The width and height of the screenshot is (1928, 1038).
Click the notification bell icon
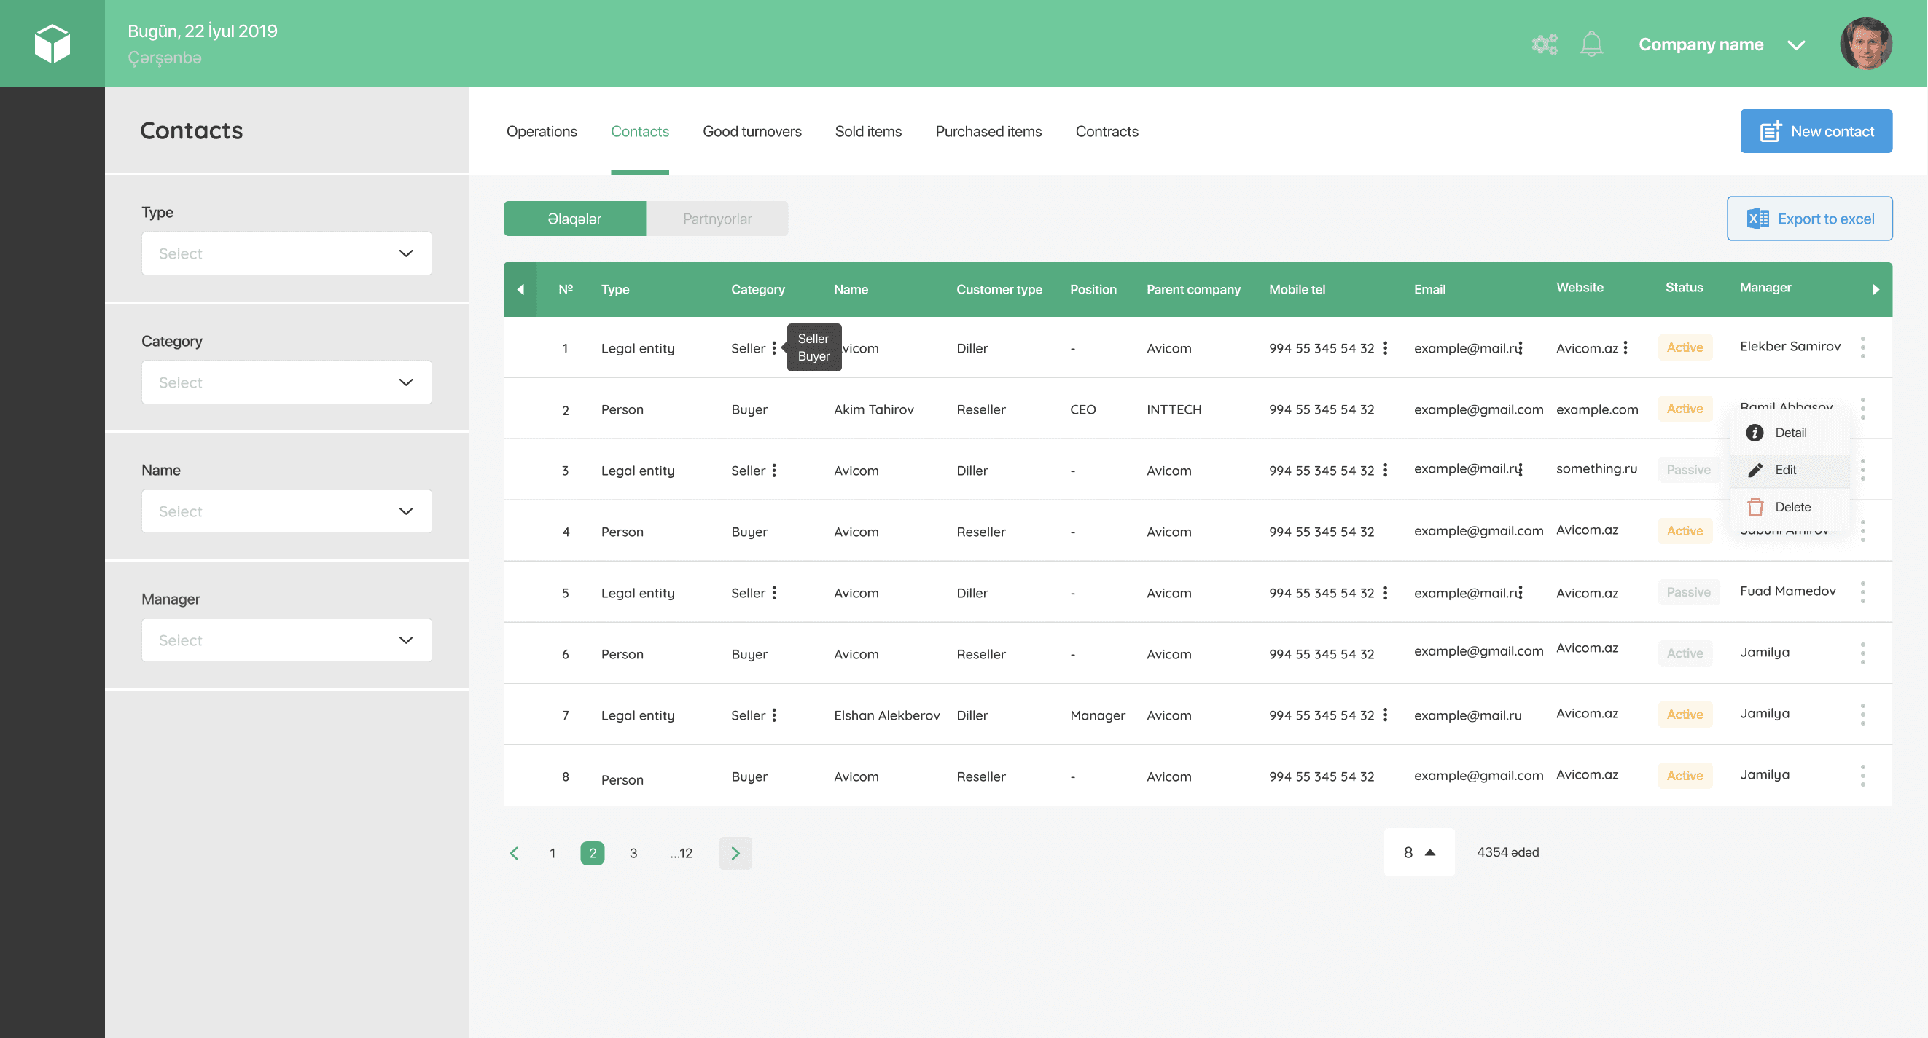coord(1594,44)
